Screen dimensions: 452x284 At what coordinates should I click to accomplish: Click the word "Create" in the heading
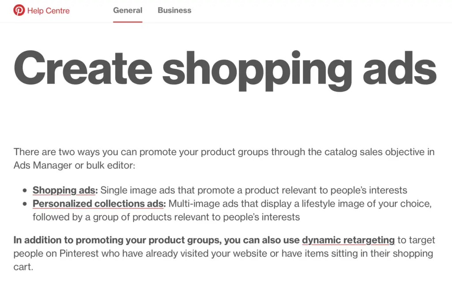click(83, 69)
